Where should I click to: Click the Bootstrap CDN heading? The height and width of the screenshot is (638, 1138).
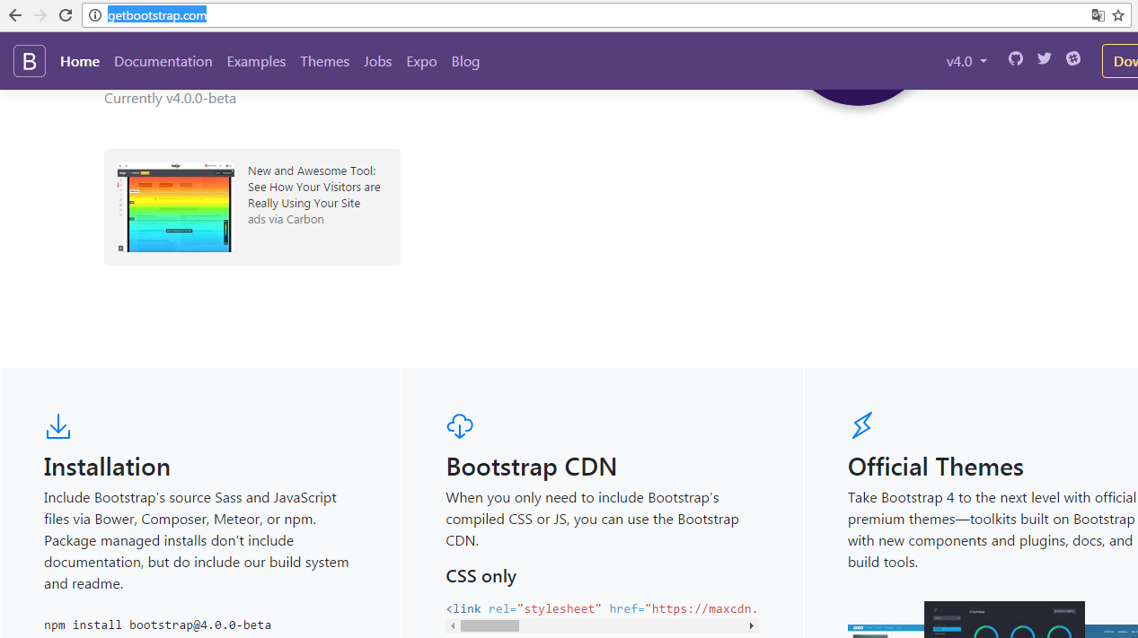(532, 467)
